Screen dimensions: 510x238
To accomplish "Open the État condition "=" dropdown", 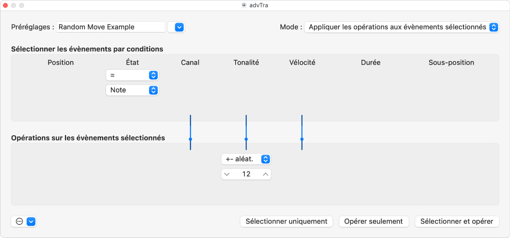I will pos(132,75).
